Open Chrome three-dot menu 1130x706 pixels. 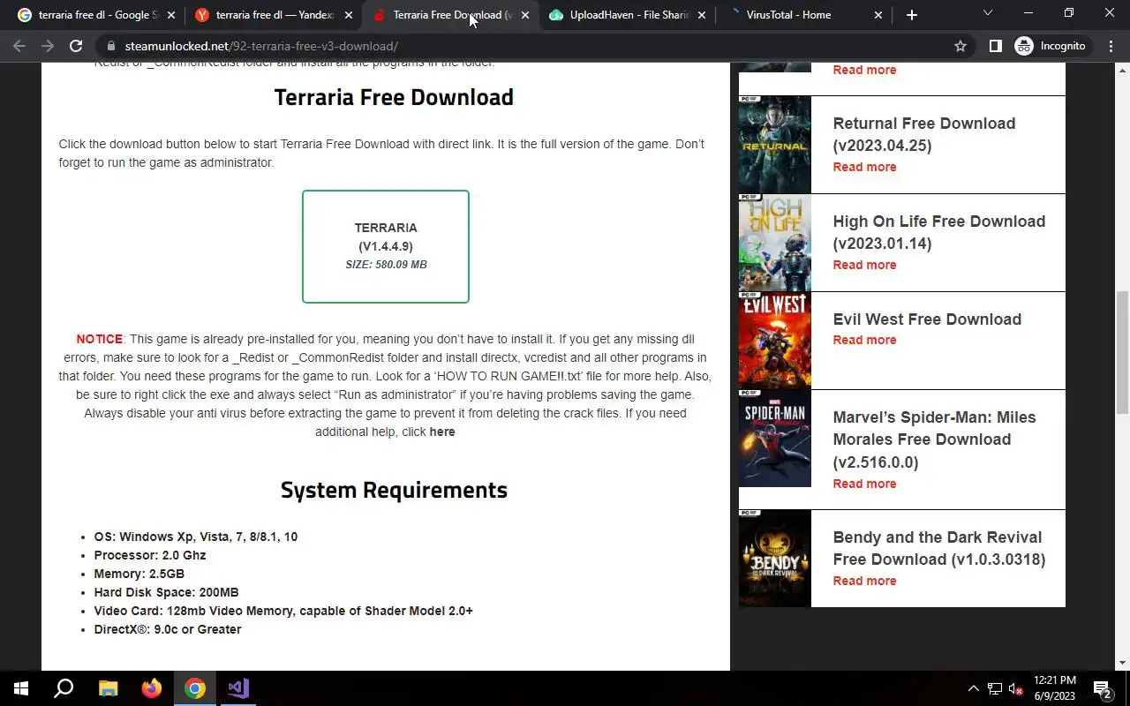pos(1111,46)
